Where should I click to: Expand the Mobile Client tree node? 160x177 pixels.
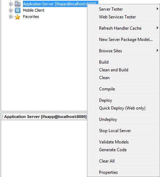[11, 10]
